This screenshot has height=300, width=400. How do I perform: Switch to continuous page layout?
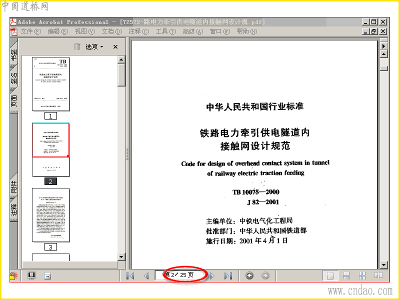(x=346, y=276)
